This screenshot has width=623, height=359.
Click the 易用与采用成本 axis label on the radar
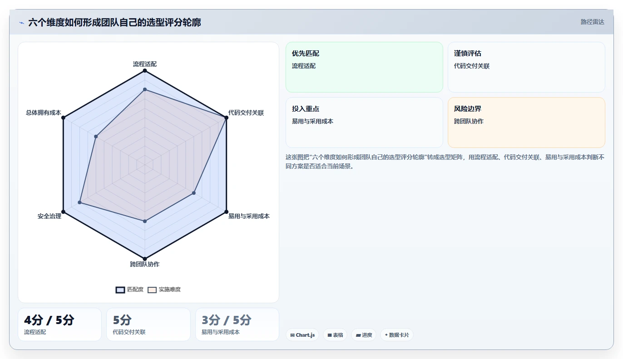click(249, 216)
